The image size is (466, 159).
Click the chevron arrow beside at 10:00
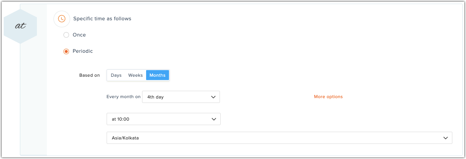[213, 119]
